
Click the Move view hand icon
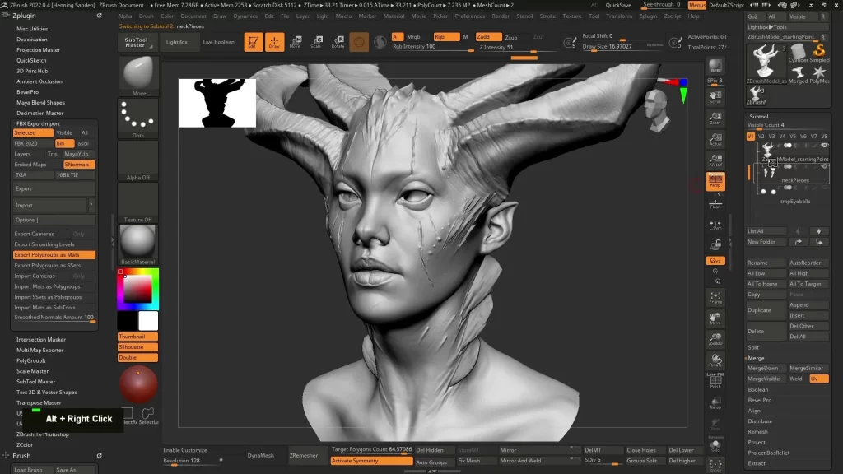pos(715,318)
